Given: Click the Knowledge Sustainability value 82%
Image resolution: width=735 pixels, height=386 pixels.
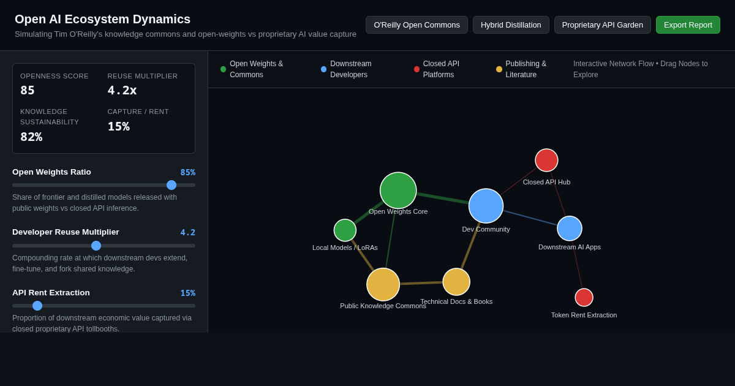Looking at the screenshot, I should (x=31, y=137).
